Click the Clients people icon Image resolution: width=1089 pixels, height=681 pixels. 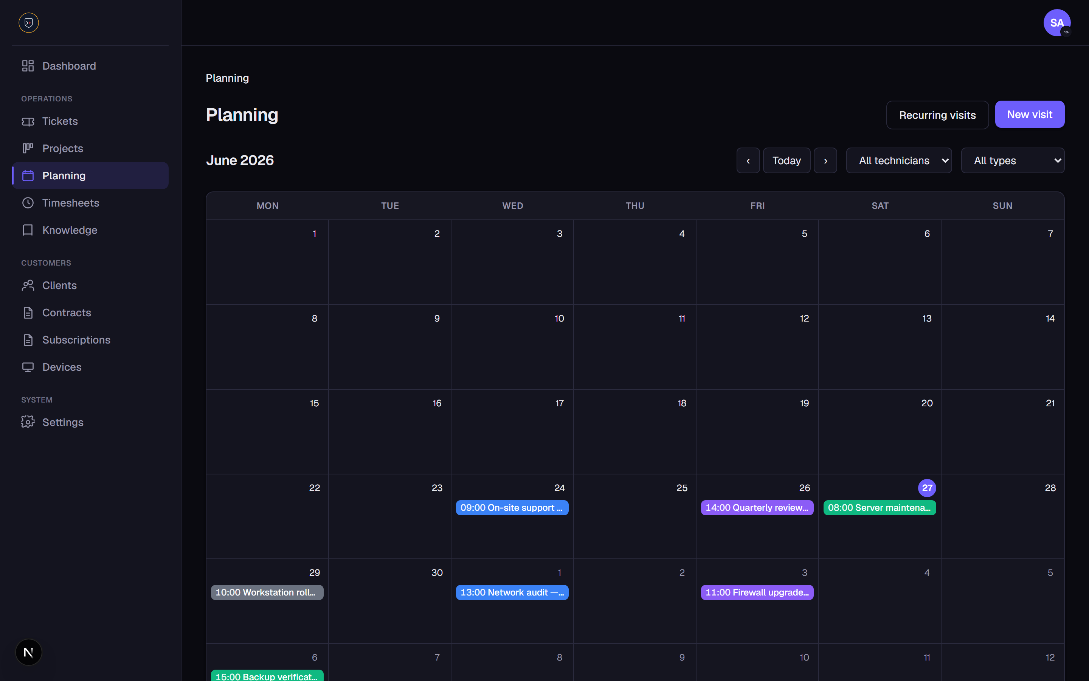(x=28, y=286)
